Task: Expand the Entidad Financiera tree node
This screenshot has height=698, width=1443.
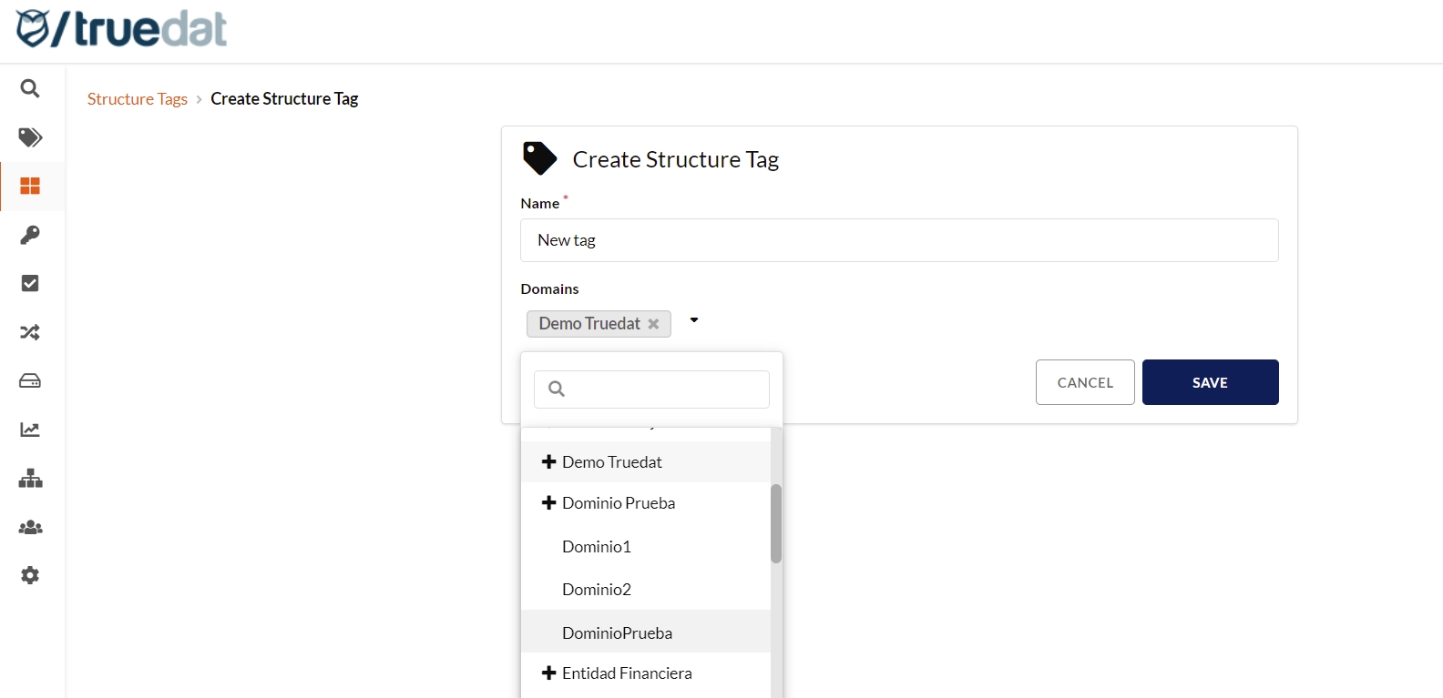Action: tap(548, 673)
